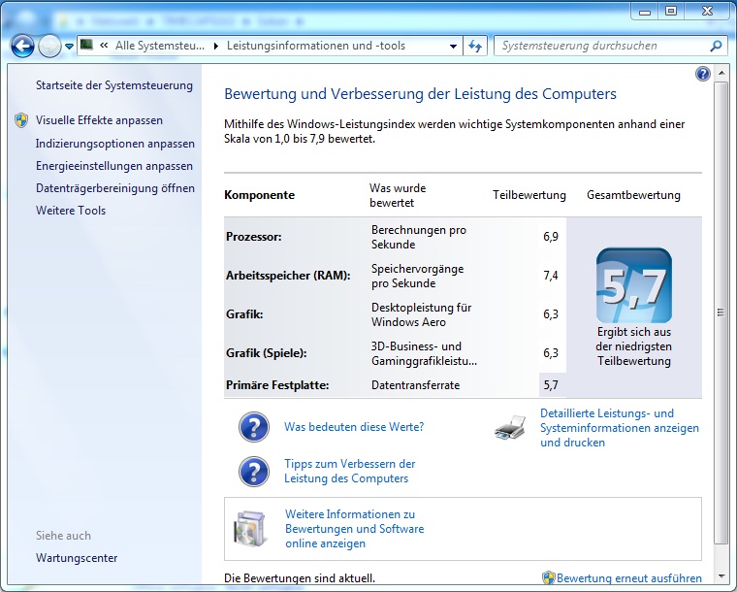Open 'Weitere Informationen zu Bewertungen' online link
This screenshot has height=592, width=737.
354,529
